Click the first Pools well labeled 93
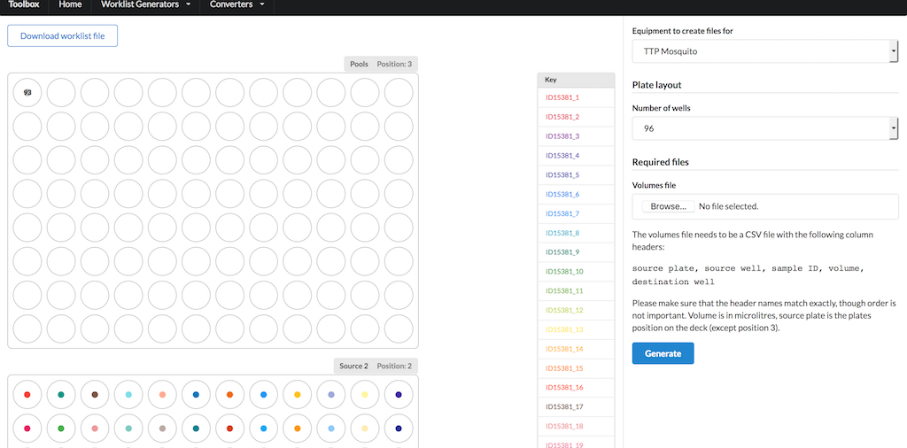 pos(27,92)
